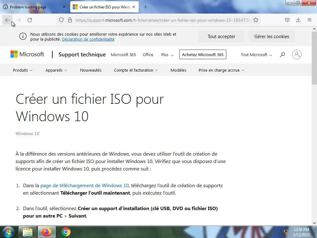The width and height of the screenshot is (317, 238).
Task: Open the Firefox hamburger menu
Action: (x=310, y=20)
